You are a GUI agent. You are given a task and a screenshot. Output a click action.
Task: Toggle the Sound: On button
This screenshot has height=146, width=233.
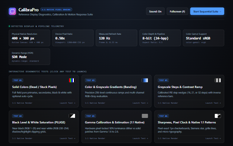[x=155, y=11]
